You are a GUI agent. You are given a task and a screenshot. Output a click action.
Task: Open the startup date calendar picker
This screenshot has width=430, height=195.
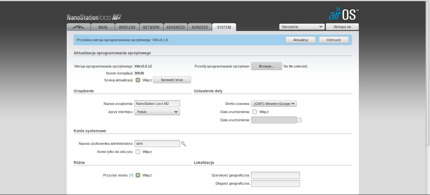(x=299, y=120)
